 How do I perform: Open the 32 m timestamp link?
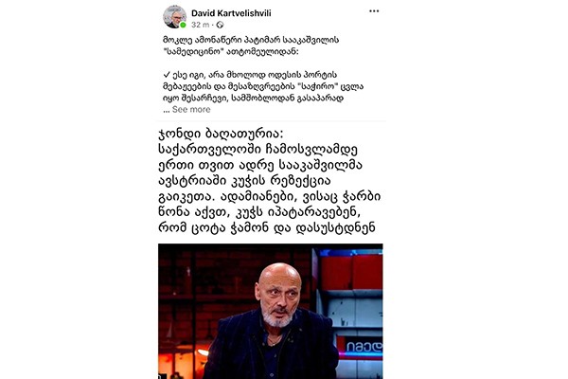(200, 25)
